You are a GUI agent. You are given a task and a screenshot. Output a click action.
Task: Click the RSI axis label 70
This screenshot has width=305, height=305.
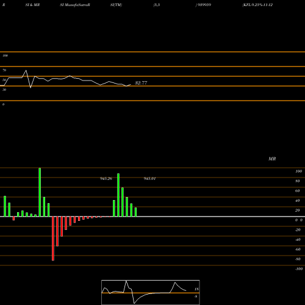(4, 70)
